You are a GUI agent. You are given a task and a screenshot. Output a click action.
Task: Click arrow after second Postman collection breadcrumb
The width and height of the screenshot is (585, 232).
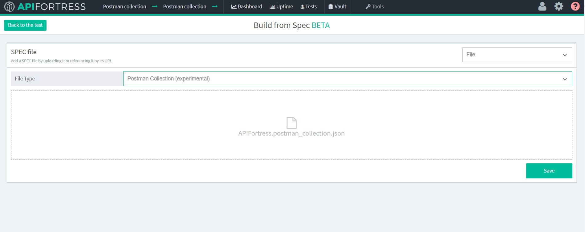[215, 6]
